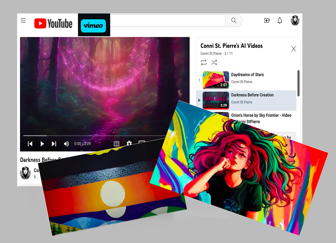Open the notifications bell
The width and height of the screenshot is (336, 243).
(280, 21)
